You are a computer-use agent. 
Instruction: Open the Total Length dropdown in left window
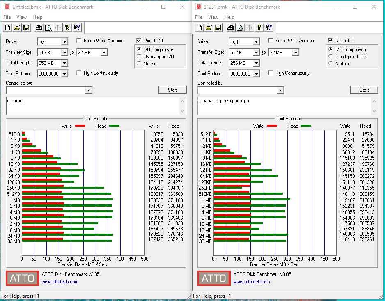tap(64, 63)
